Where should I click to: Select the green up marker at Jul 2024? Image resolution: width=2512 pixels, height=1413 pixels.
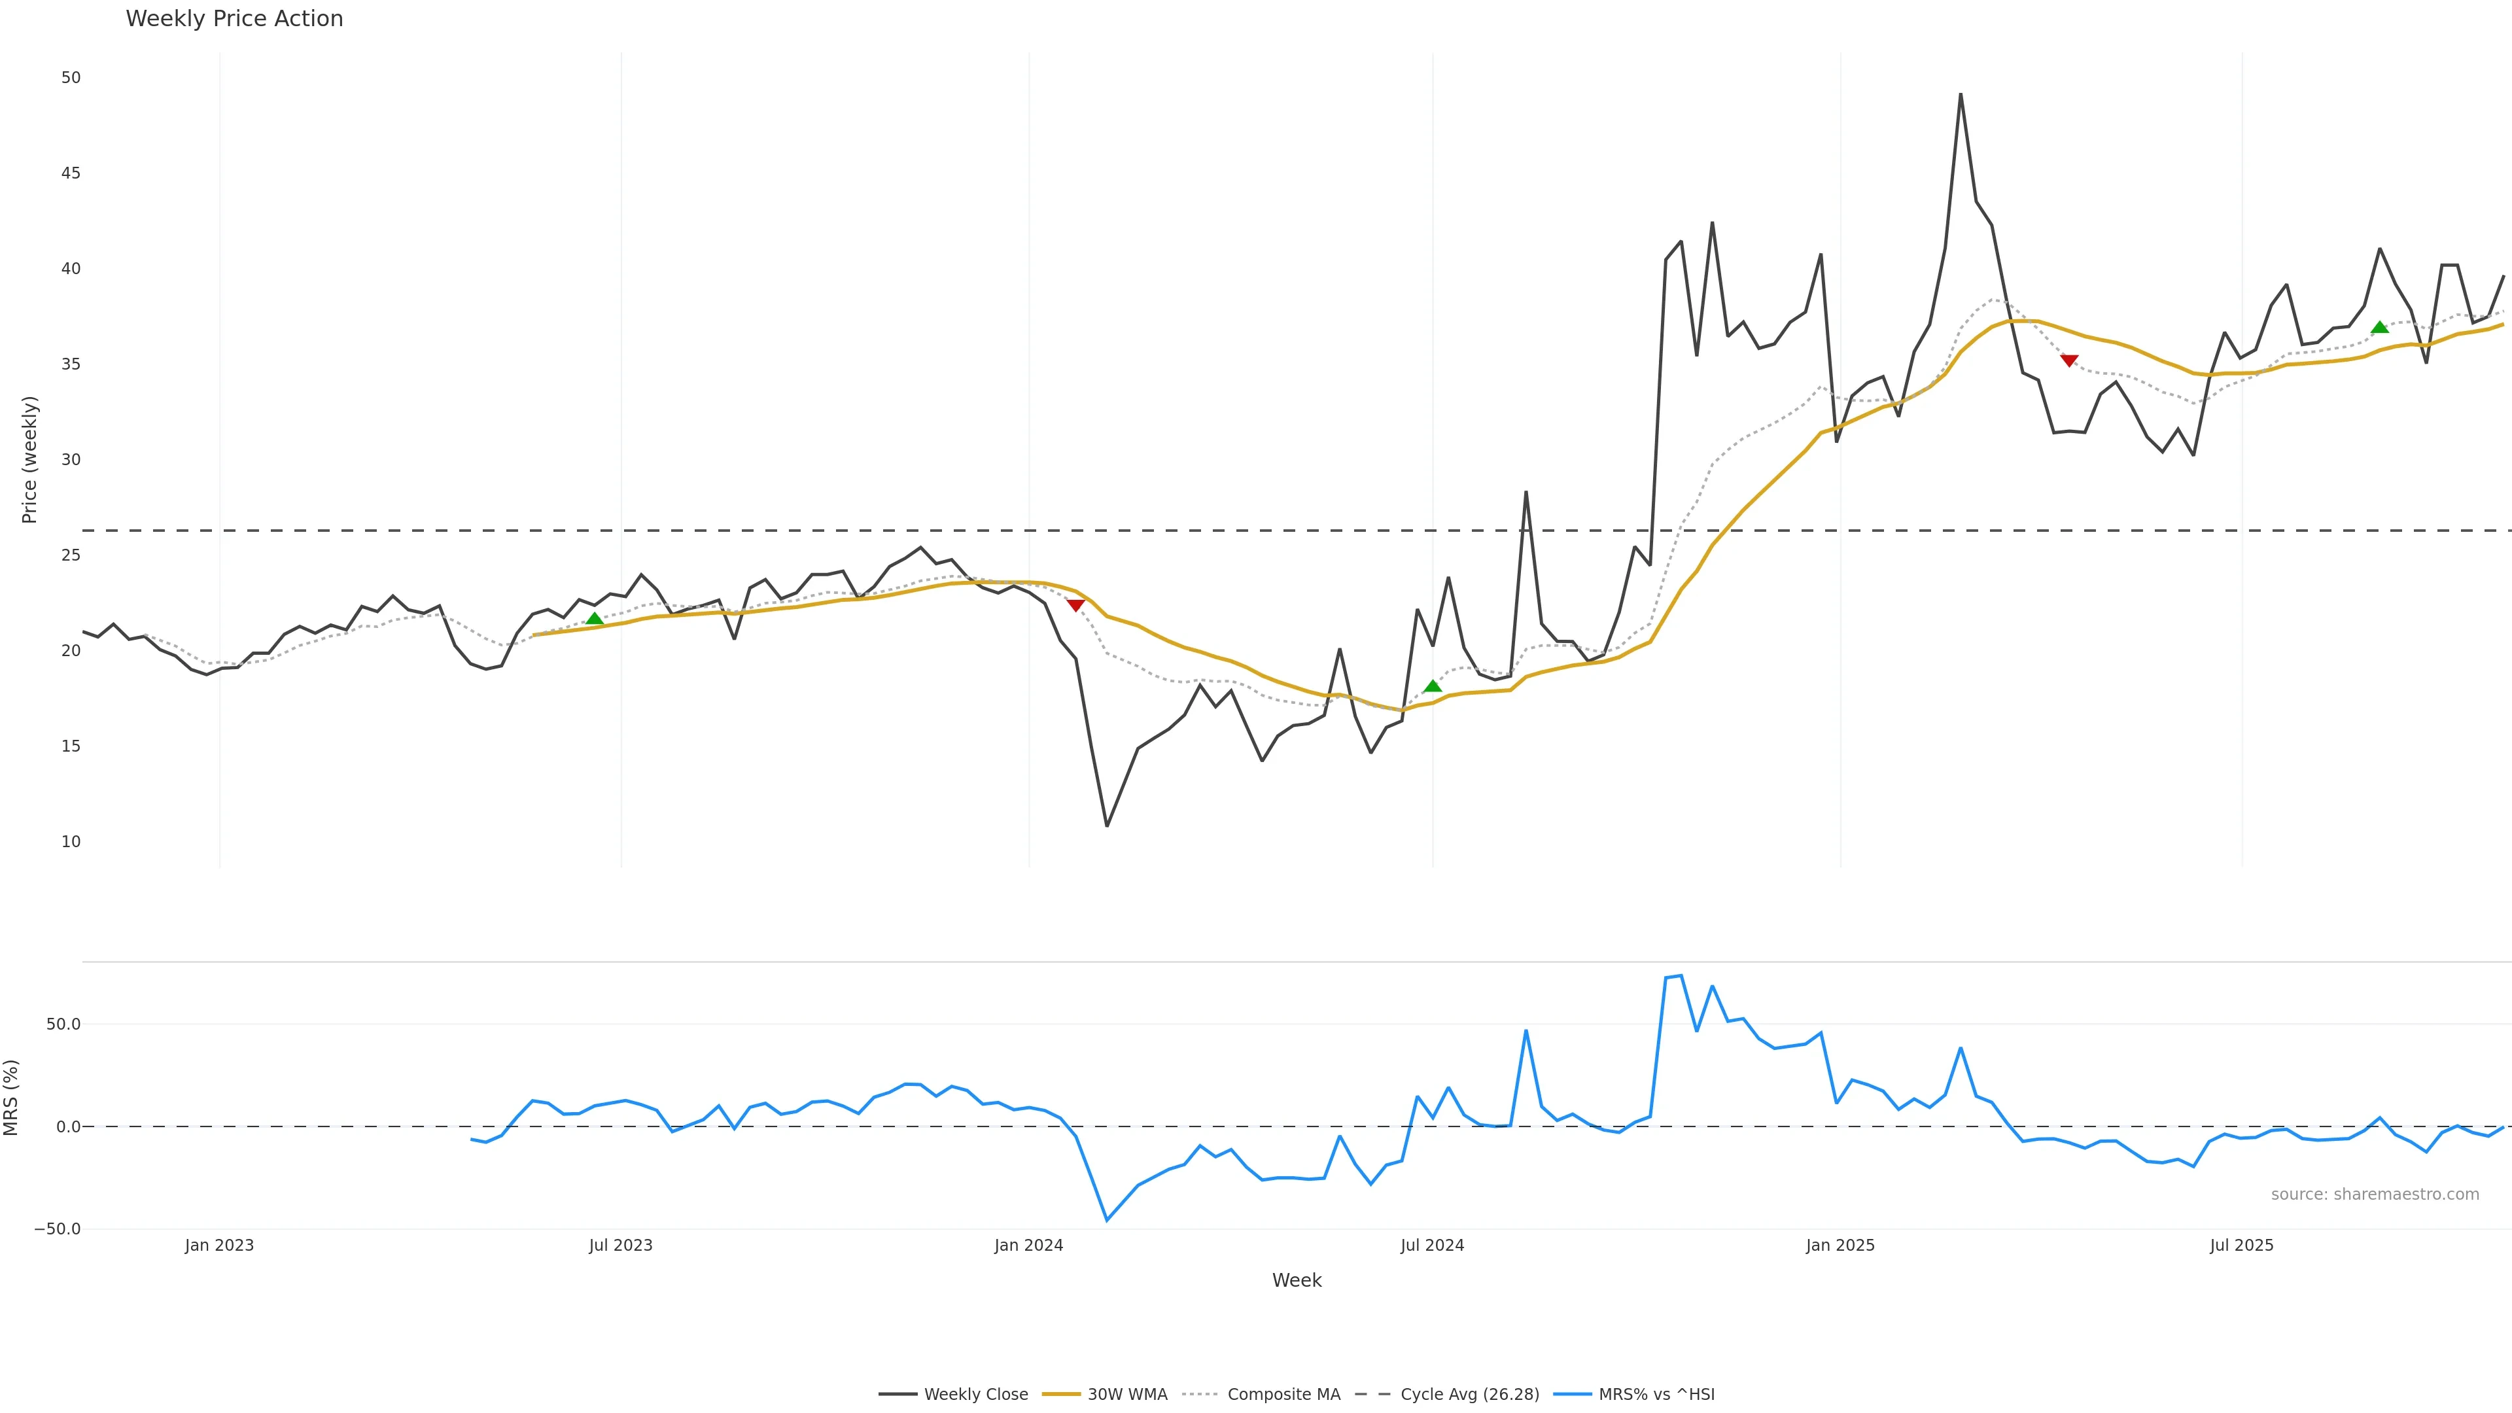[x=1431, y=686]
